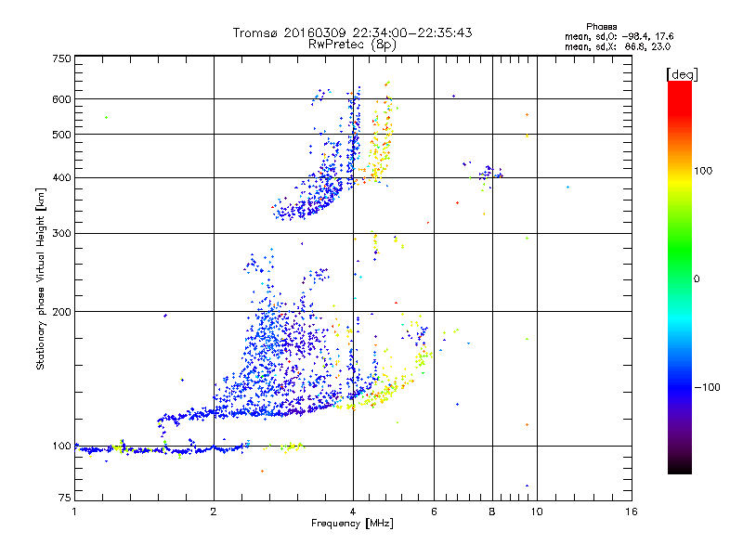Viewport: 743px width, 557px height.
Task: Click the 'mean, sd,X: 86.8, 23.0' line
Action: coord(618,46)
